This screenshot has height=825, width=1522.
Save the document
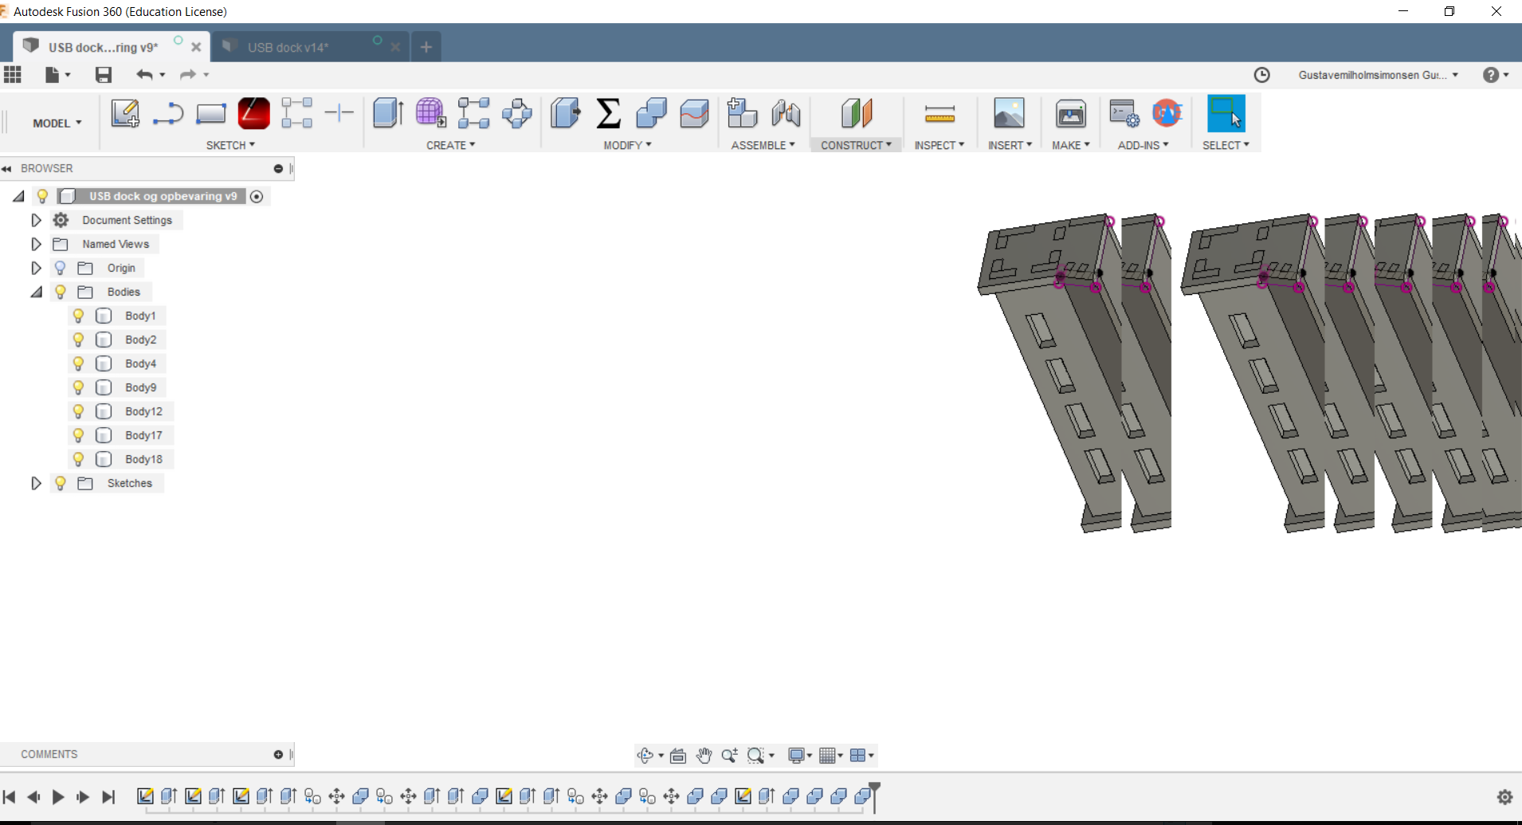(103, 74)
